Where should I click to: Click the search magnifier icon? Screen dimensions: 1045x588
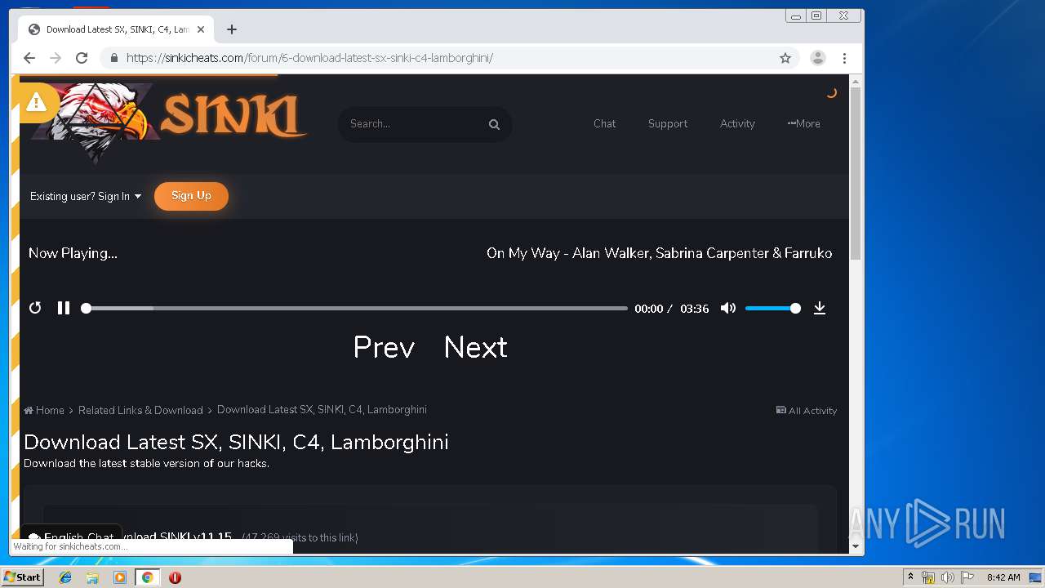click(x=494, y=124)
